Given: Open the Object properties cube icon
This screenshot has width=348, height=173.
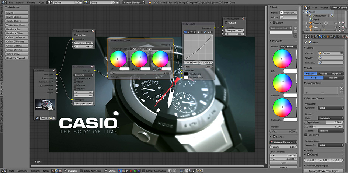Looking at the screenshot, I should (x=328, y=36).
